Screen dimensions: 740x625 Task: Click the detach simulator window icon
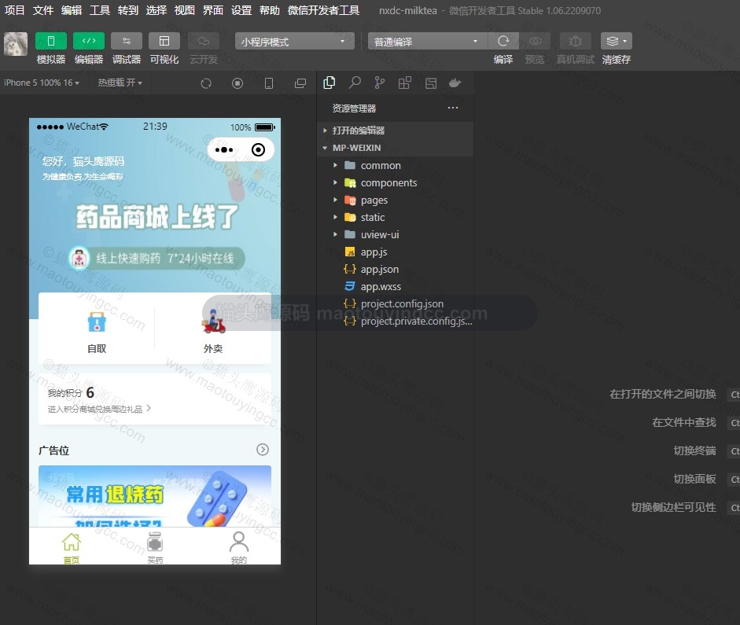point(300,83)
